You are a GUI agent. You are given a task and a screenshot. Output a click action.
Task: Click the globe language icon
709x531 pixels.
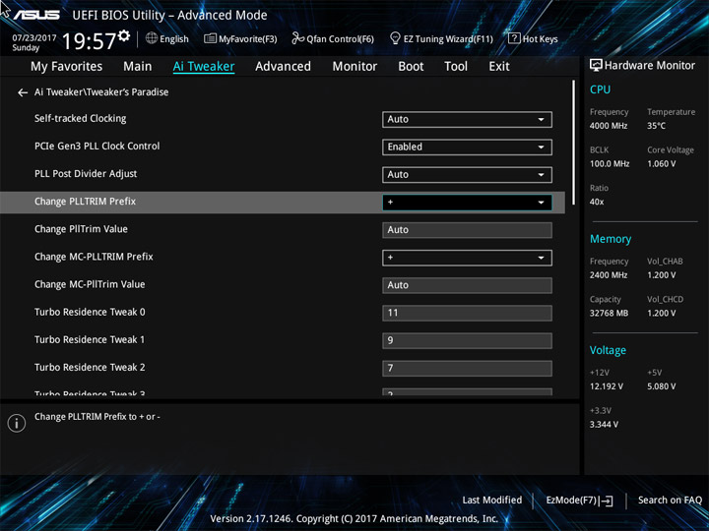152,38
